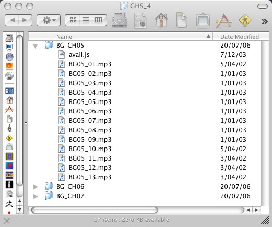The height and width of the screenshot is (227, 272).
Task: Go to Home folder in toolbar
Action: tap(161, 20)
